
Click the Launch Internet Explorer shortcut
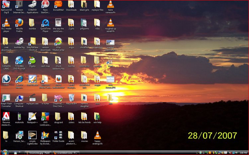(19, 82)
